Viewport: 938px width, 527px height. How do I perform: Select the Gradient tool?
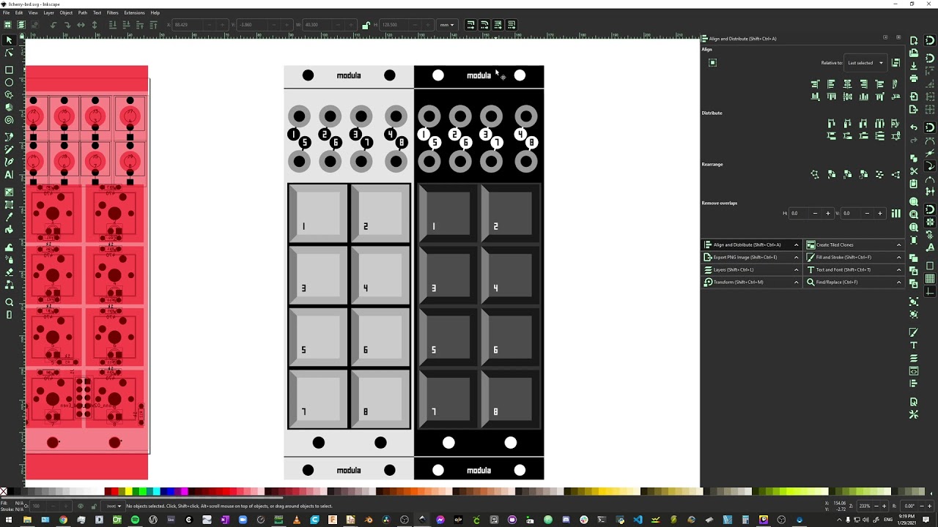[9, 192]
